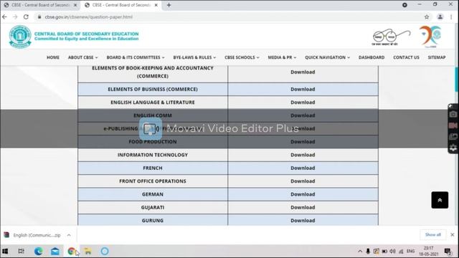Expand BYE-LAWS & RULES menu

pyautogui.click(x=194, y=57)
